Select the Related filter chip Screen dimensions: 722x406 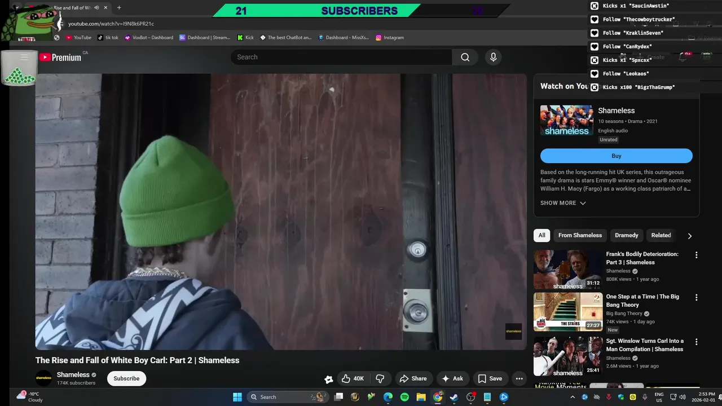coord(661,235)
